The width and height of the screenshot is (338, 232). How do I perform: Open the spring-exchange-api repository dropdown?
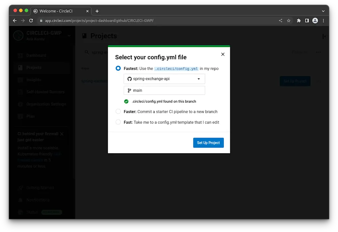click(164, 79)
